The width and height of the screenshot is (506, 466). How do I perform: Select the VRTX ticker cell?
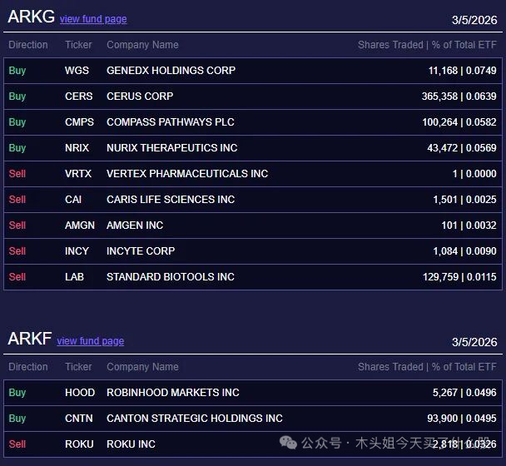(78, 174)
